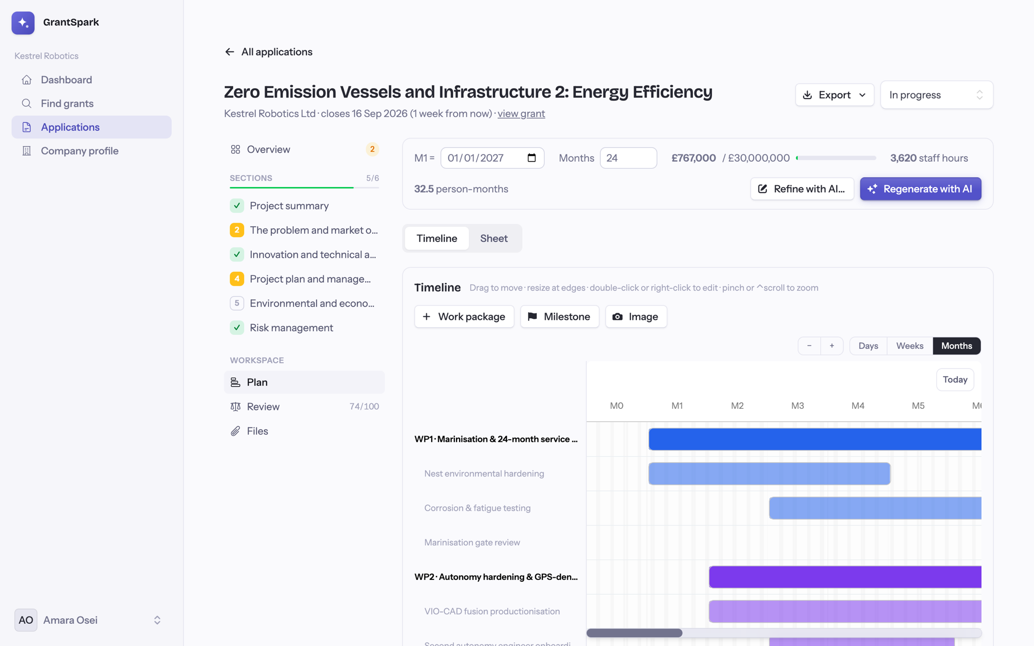Open the Overview section
This screenshot has width=1034, height=646.
click(x=305, y=149)
